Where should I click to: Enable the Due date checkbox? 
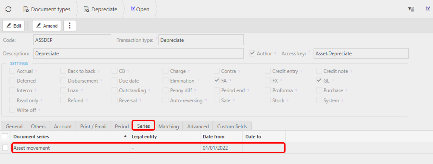[x=114, y=81]
